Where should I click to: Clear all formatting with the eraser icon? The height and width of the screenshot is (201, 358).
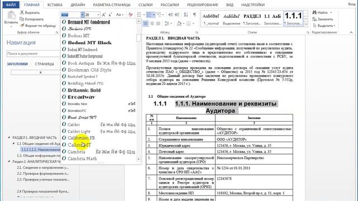point(130,15)
